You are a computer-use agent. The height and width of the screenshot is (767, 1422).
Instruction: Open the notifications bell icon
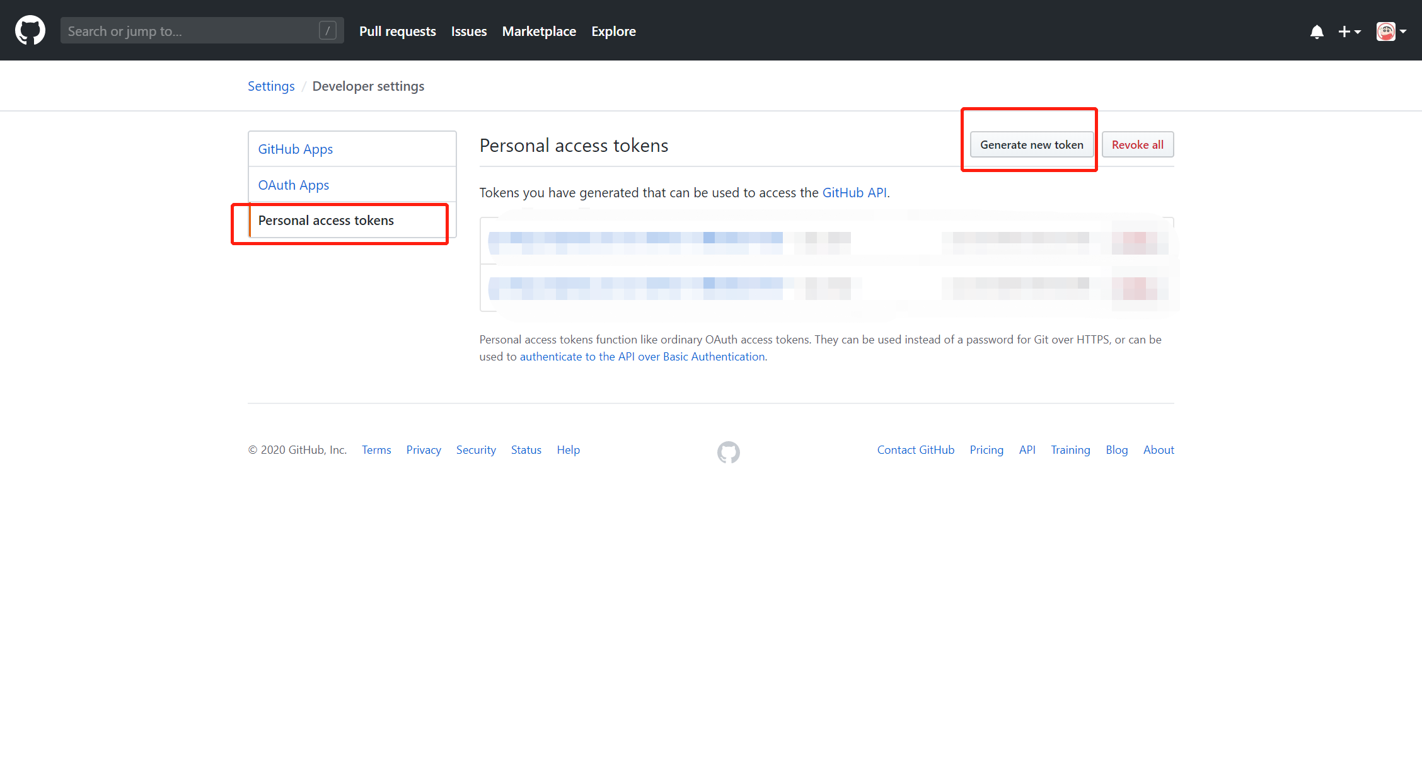(1316, 32)
